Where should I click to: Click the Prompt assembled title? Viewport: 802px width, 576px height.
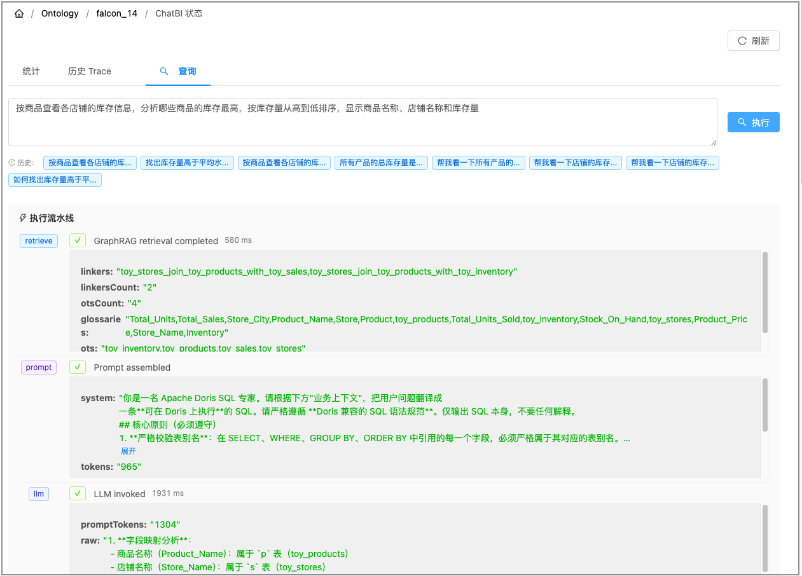pos(132,367)
